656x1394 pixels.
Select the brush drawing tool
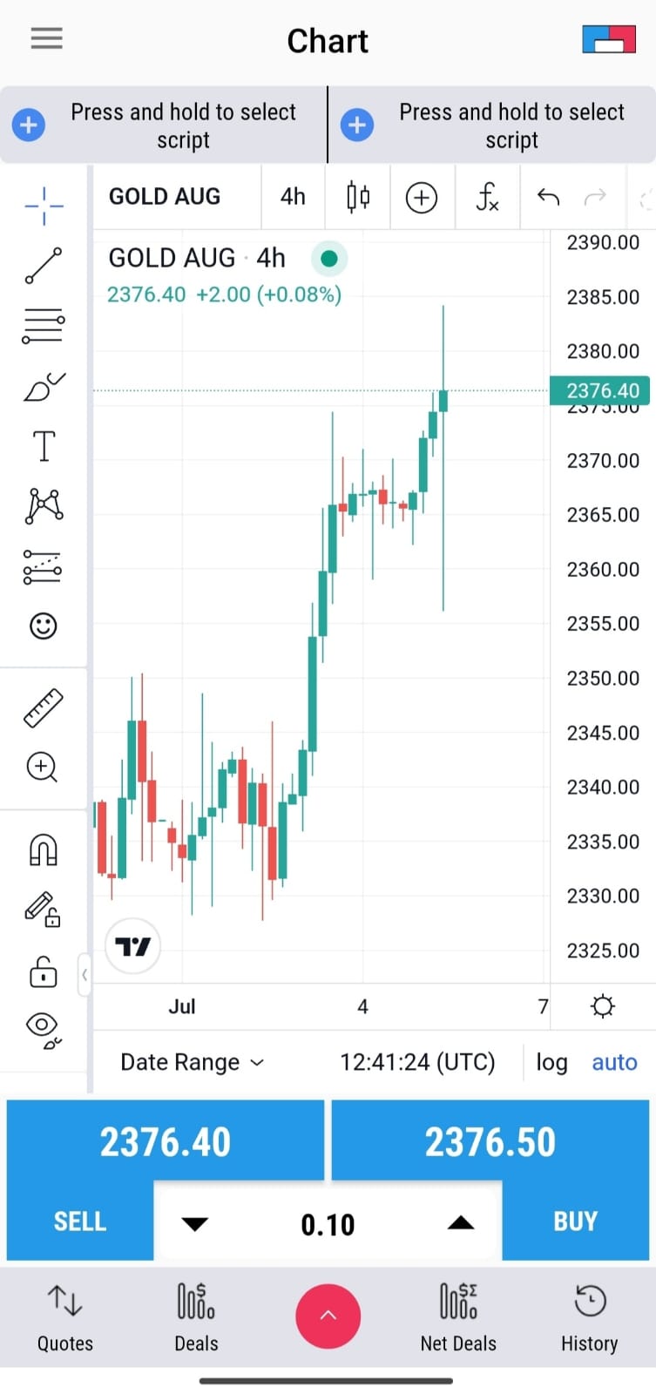(x=44, y=387)
